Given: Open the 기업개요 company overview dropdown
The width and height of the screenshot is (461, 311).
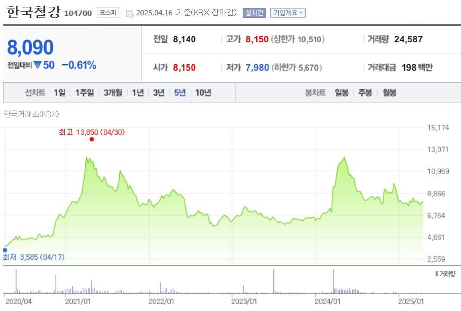Looking at the screenshot, I should (x=287, y=12).
